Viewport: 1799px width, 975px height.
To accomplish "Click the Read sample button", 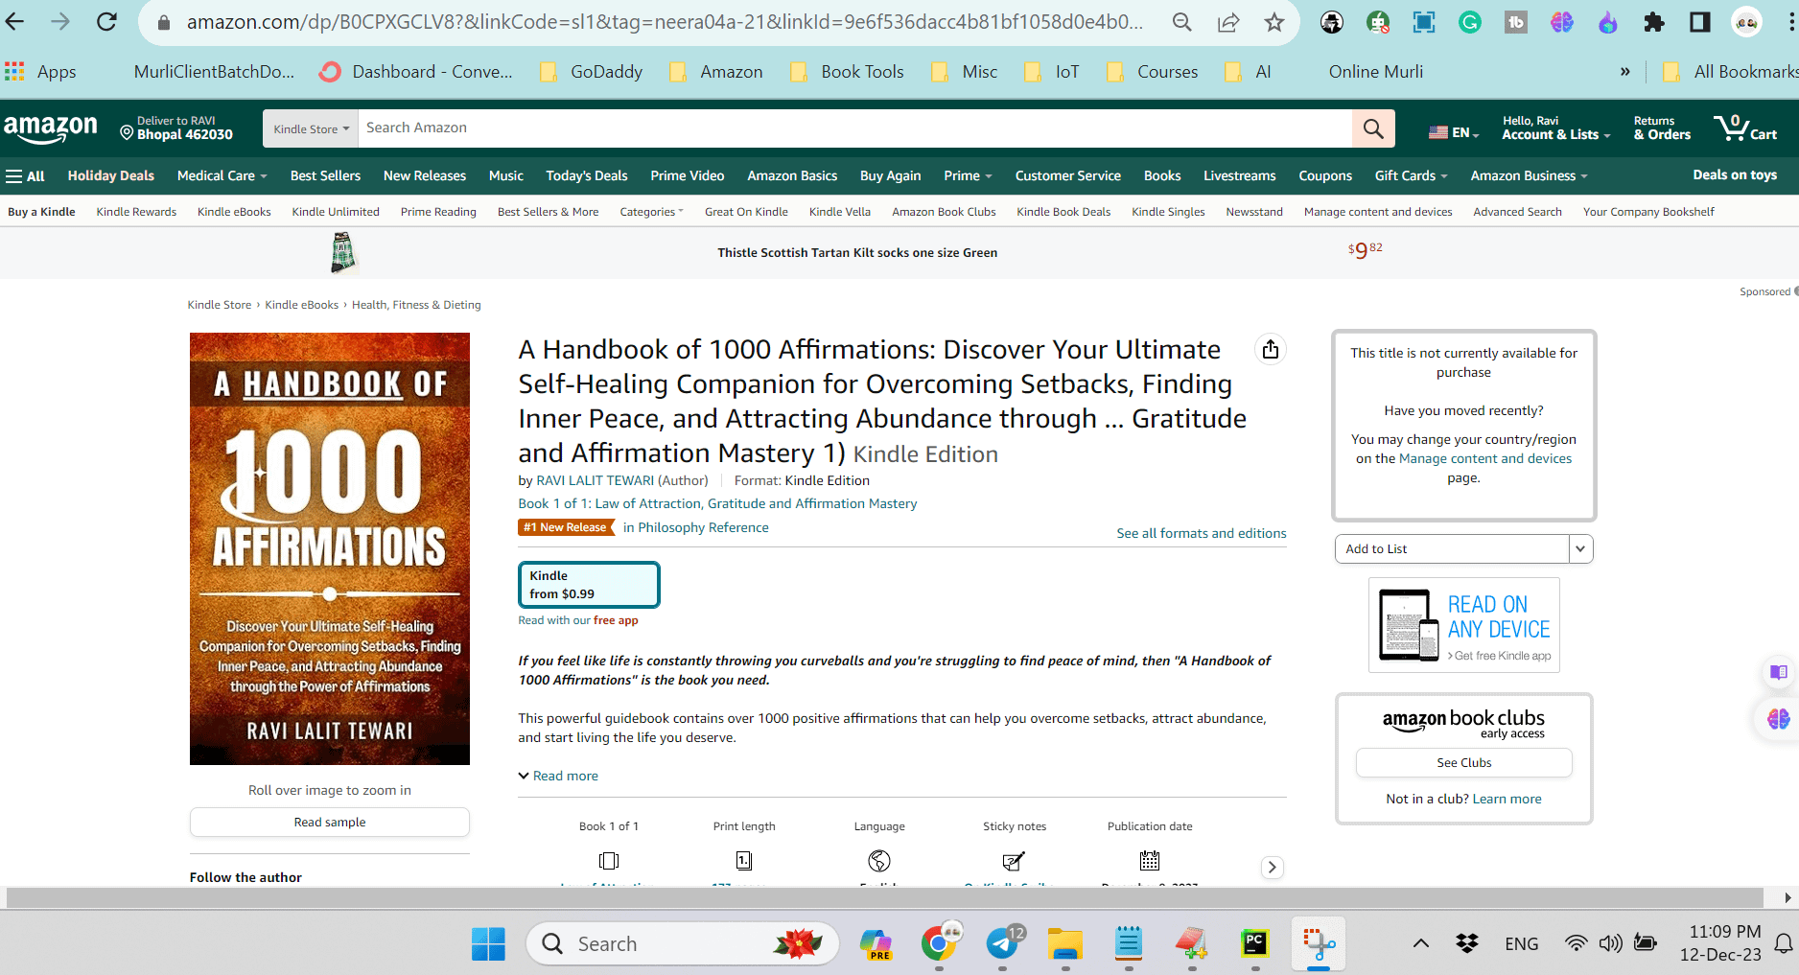I will pos(330,823).
